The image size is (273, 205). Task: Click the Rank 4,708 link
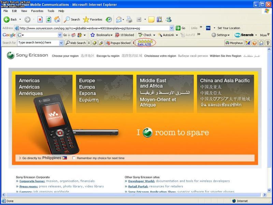[144, 44]
